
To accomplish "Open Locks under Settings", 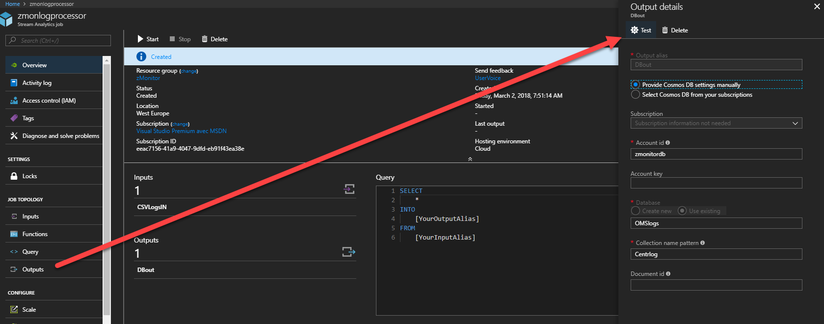I will point(54,176).
